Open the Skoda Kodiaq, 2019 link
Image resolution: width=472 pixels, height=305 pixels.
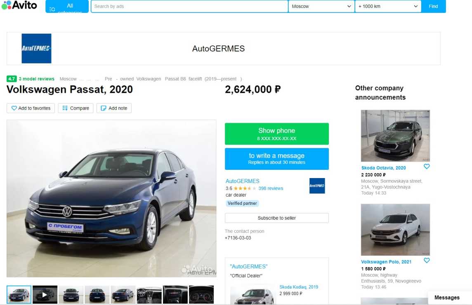pyautogui.click(x=299, y=287)
